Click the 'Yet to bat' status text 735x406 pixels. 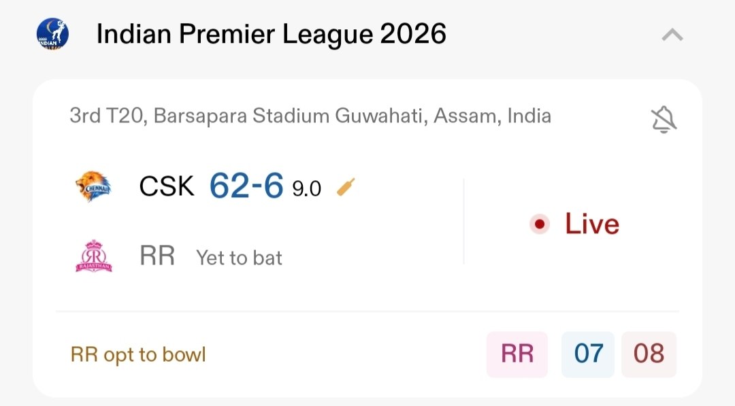(x=239, y=258)
